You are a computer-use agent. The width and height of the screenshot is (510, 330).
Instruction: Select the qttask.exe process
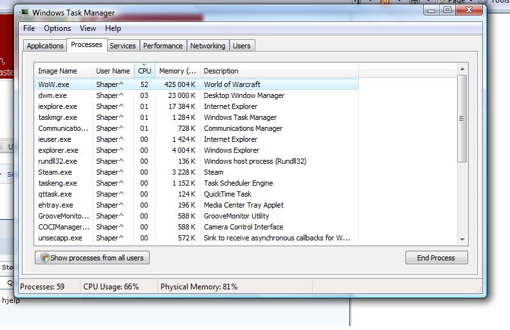pyautogui.click(x=197, y=194)
